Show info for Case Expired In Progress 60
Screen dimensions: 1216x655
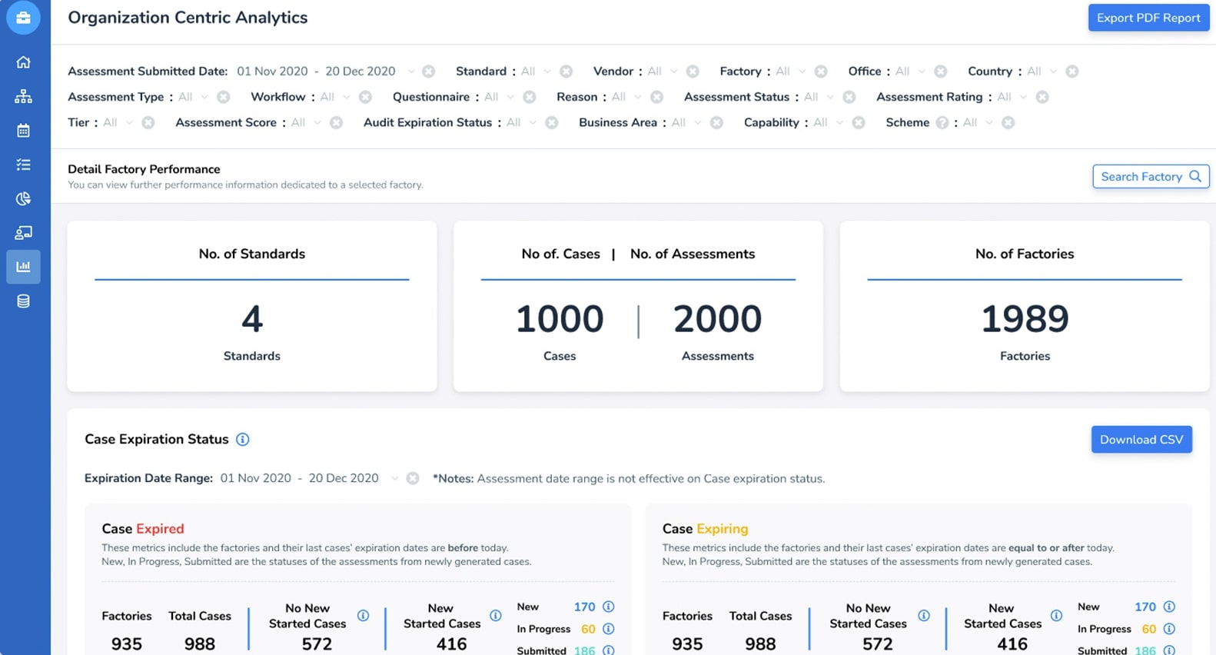point(609,629)
